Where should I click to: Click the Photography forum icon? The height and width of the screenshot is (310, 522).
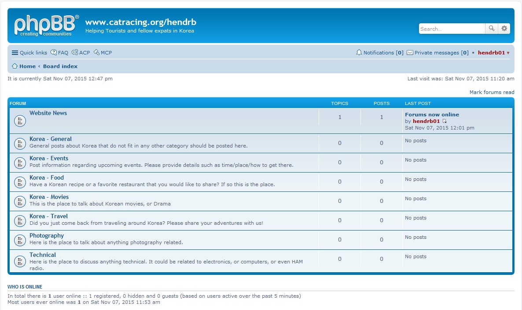pyautogui.click(x=20, y=240)
